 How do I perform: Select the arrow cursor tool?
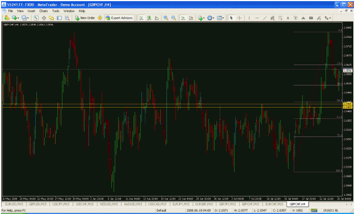click(231, 18)
